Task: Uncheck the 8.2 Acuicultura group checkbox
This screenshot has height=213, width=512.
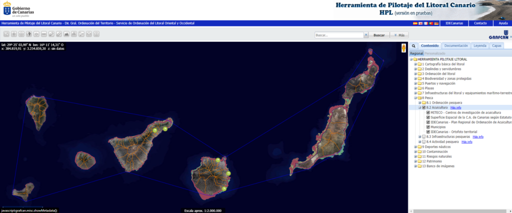Action: pyautogui.click(x=424, y=107)
